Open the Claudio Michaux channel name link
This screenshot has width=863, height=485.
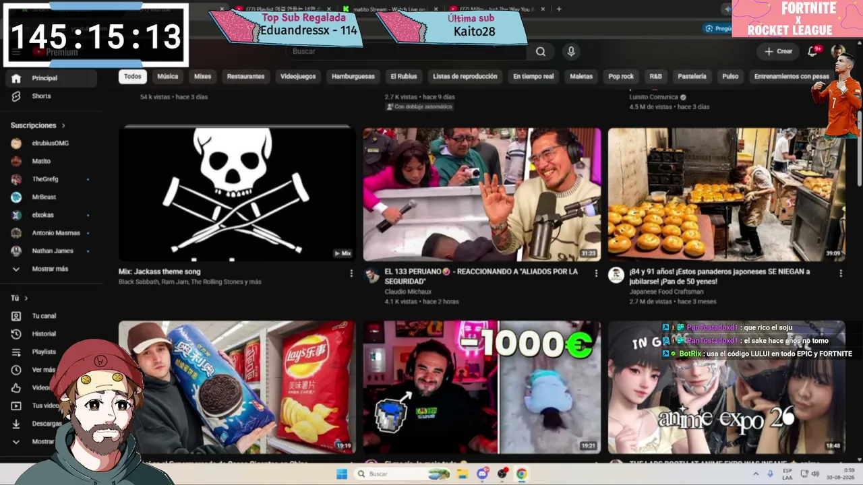408,292
